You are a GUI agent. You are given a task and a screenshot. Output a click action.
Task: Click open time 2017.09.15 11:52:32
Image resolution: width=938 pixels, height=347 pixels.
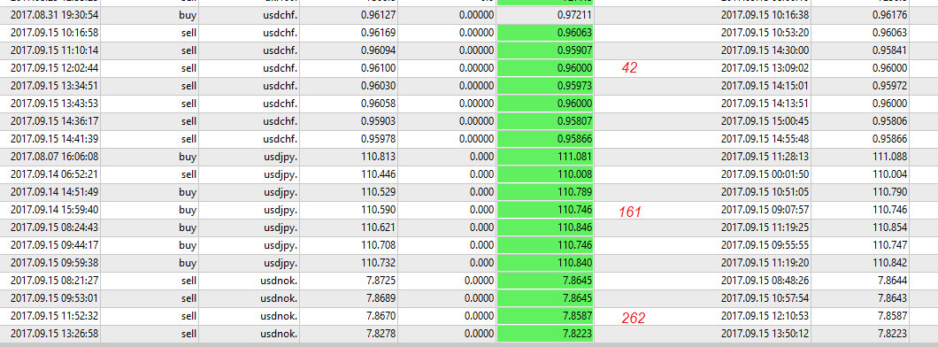(x=55, y=316)
